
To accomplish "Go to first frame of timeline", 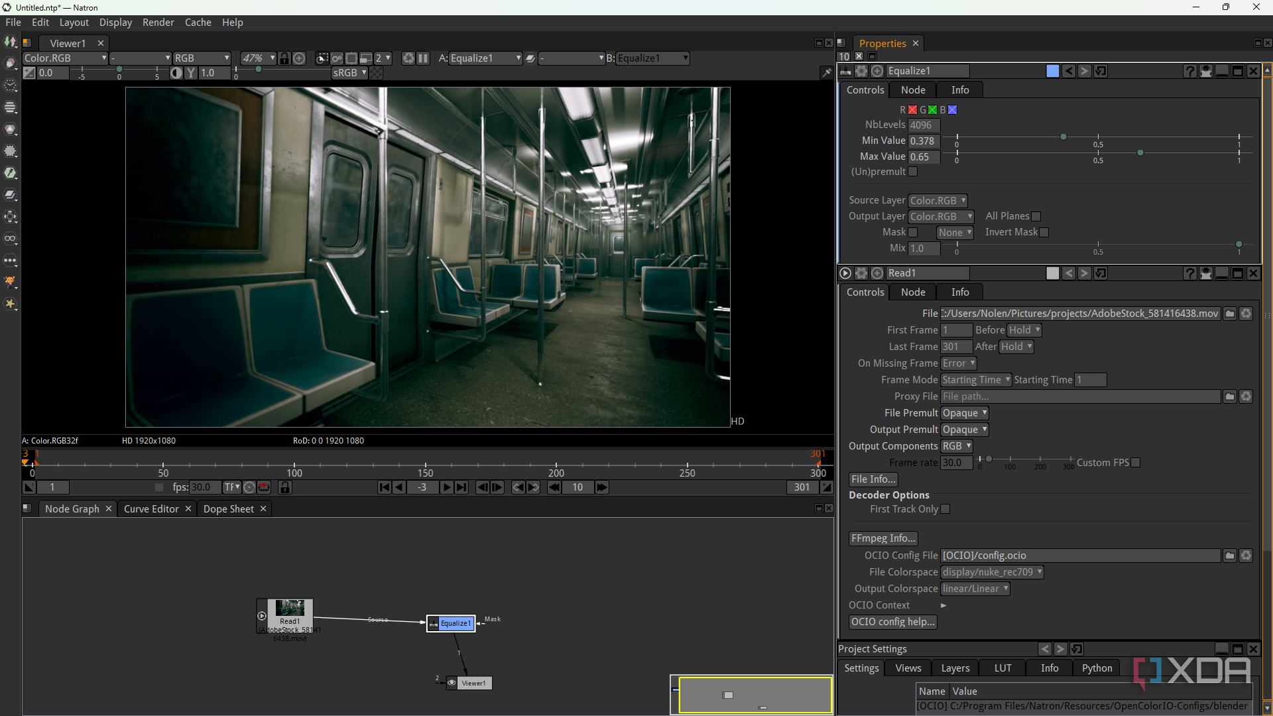I will [385, 487].
